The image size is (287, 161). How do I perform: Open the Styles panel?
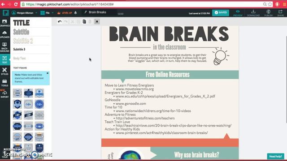[5, 71]
